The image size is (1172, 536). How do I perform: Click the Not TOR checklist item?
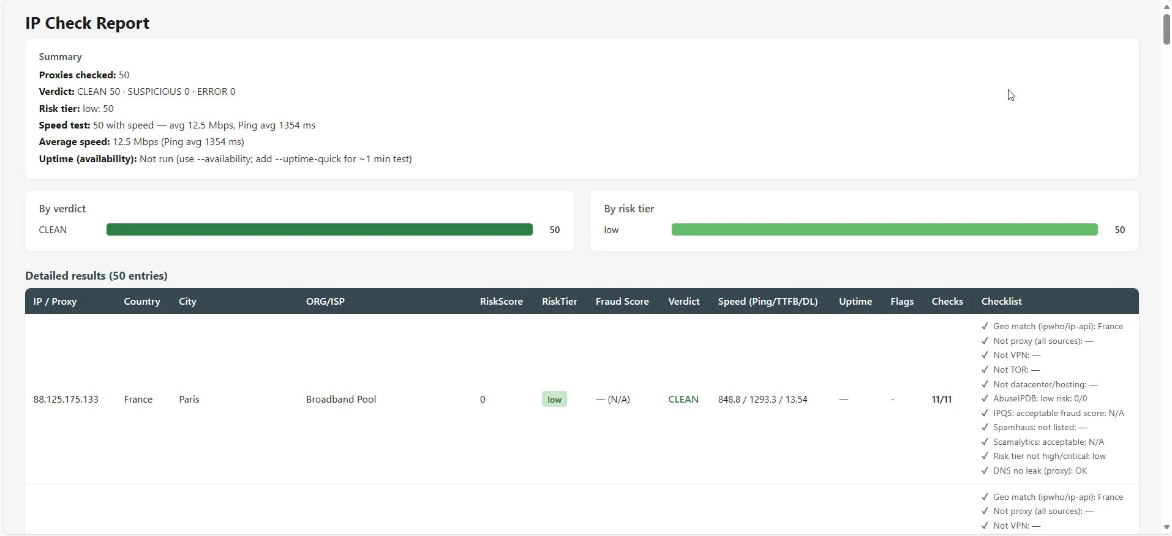[1010, 370]
